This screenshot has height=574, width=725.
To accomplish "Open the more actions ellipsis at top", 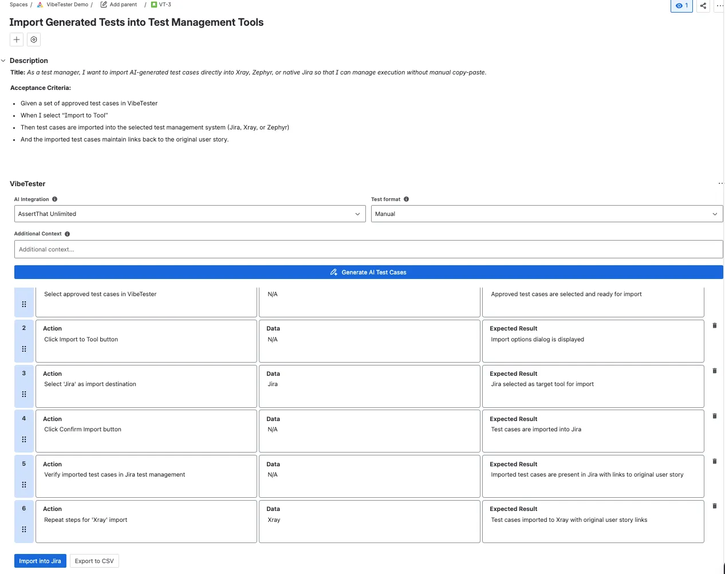I will [x=720, y=6].
